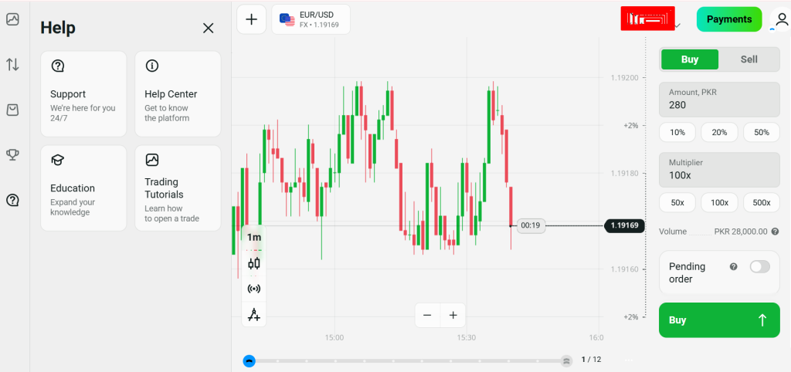Open the Trading Tutorials card

pyautogui.click(x=178, y=188)
